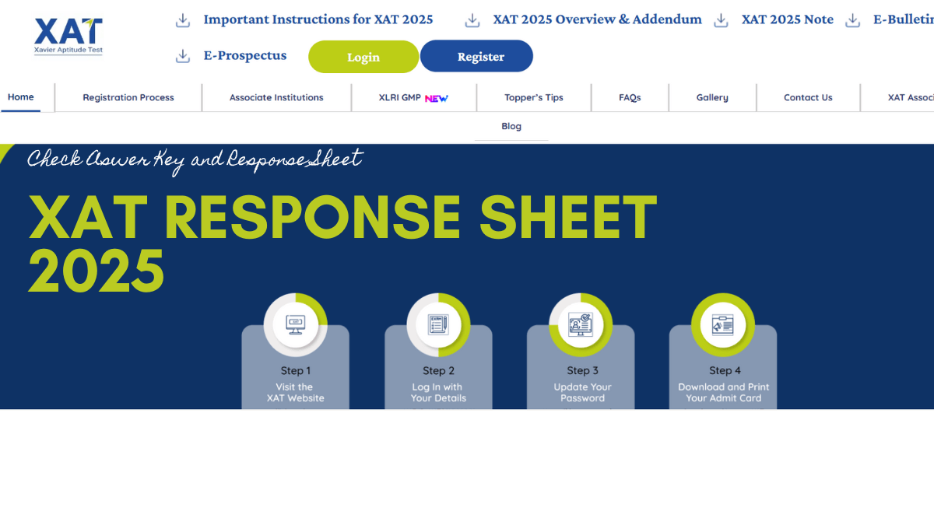Click download icon beside XAT 2025 Note
This screenshot has width=934, height=525.
(722, 20)
